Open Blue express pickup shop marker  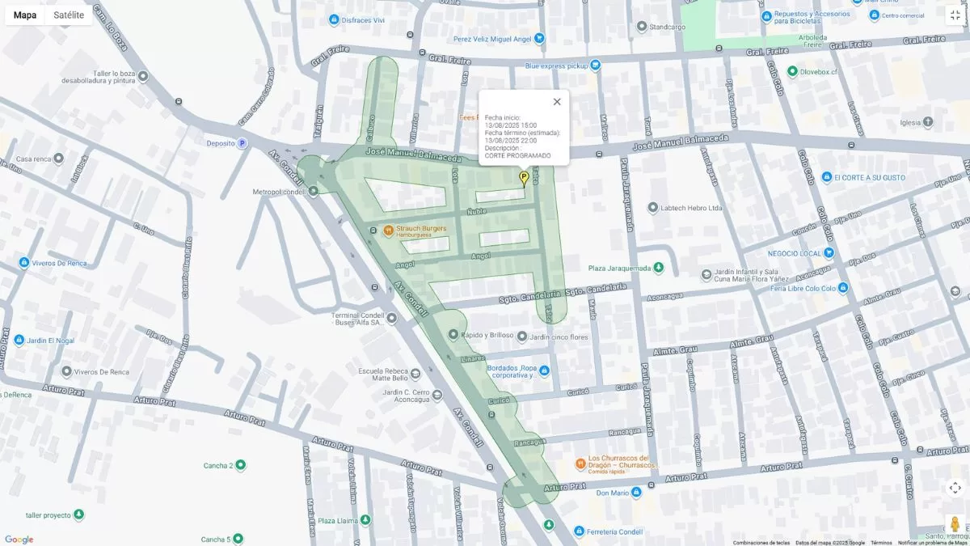[x=595, y=66]
